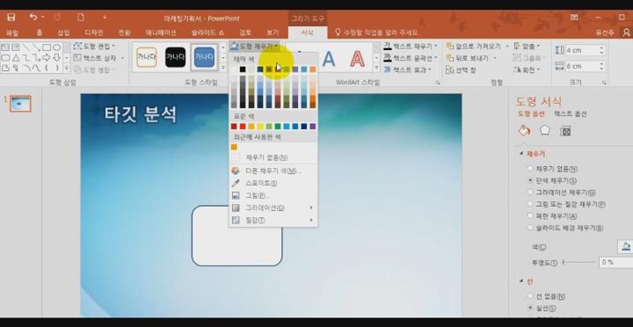Select the text box shape in shape gallery

pos(5,47)
